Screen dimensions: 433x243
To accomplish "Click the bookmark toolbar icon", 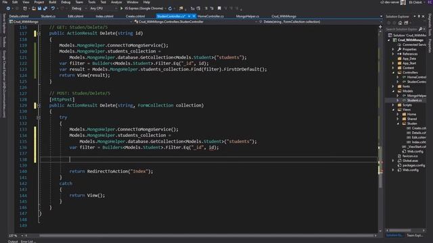I will point(219,9).
